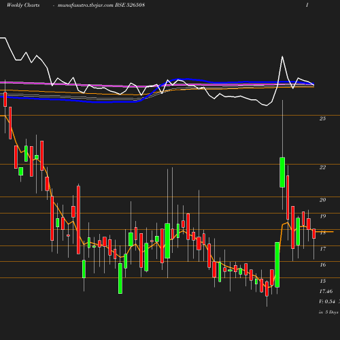
Task: Click the price axis label 19
Action: (322, 216)
